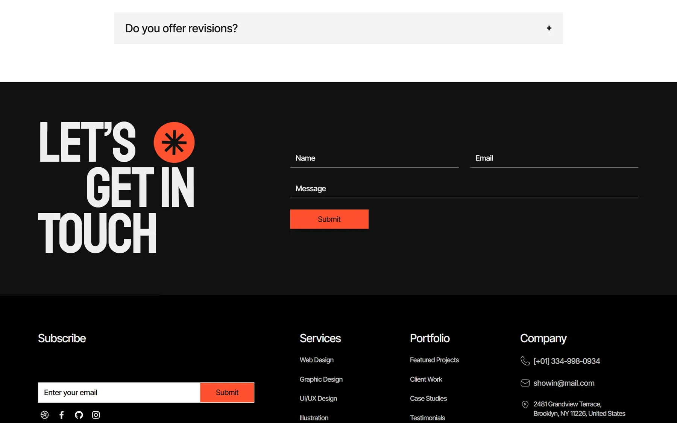Click the 'Enter your email' subscribe field
Screen dimensions: 677x423
[x=119, y=393]
